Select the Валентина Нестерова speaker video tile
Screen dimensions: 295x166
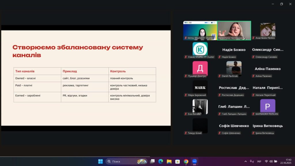click(234, 30)
